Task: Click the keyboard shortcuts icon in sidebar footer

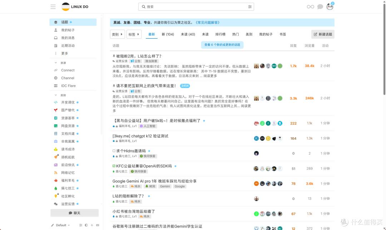Action: (x=98, y=225)
